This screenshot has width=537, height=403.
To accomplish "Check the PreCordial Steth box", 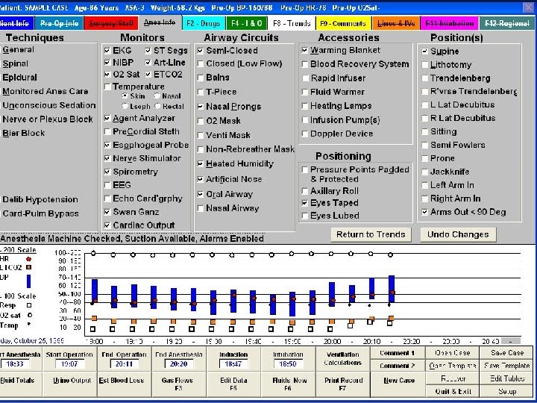I will 107,131.
